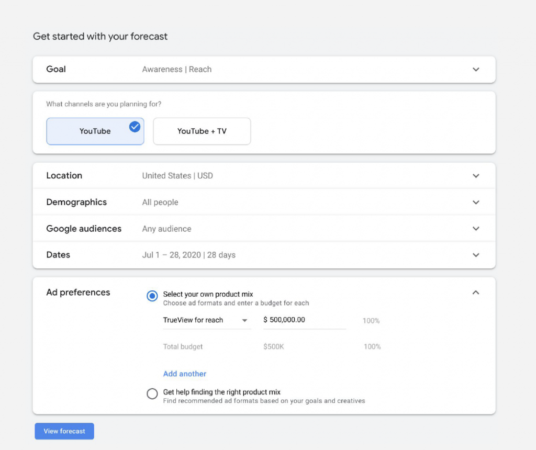Expand the Demographics row chevron
Screen dimensions: 536x450
475,203
